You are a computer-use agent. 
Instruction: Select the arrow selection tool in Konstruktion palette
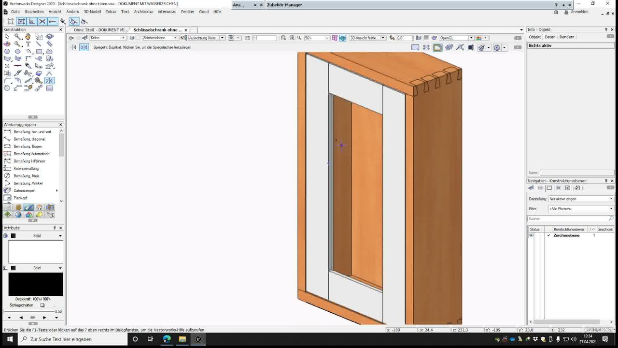(x=7, y=36)
